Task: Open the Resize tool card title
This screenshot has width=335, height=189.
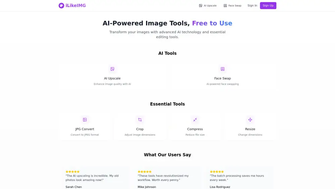Action: [x=250, y=129]
